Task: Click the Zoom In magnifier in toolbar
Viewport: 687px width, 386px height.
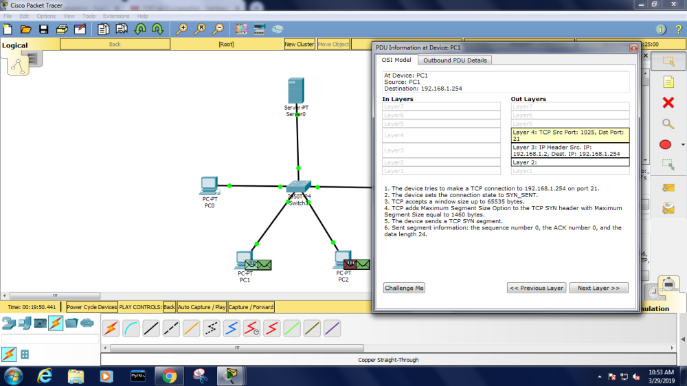Action: 181,29
